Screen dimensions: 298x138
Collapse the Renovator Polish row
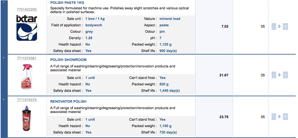tap(3, 99)
